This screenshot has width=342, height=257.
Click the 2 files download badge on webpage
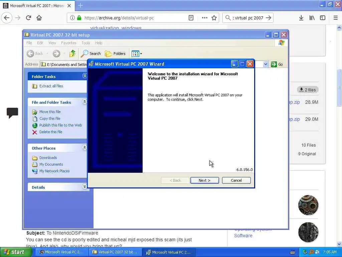(308, 90)
